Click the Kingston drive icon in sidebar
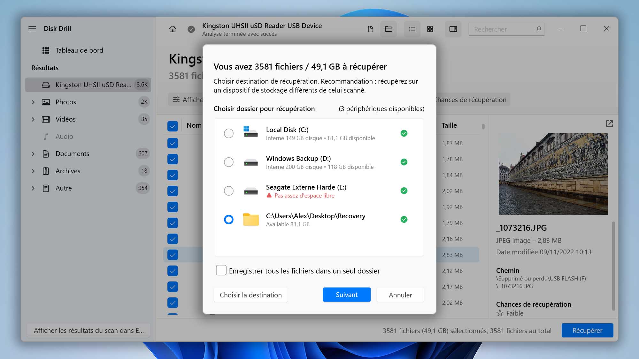The height and width of the screenshot is (359, 639). [x=46, y=85]
